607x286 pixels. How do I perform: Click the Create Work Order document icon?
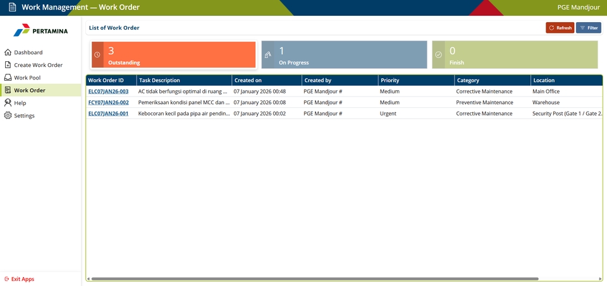point(8,65)
